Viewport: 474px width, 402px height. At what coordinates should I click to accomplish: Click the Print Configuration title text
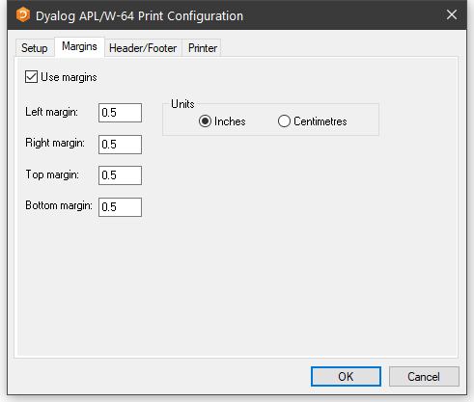tap(139, 16)
